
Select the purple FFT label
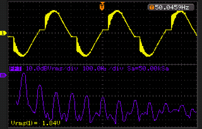[15, 69]
